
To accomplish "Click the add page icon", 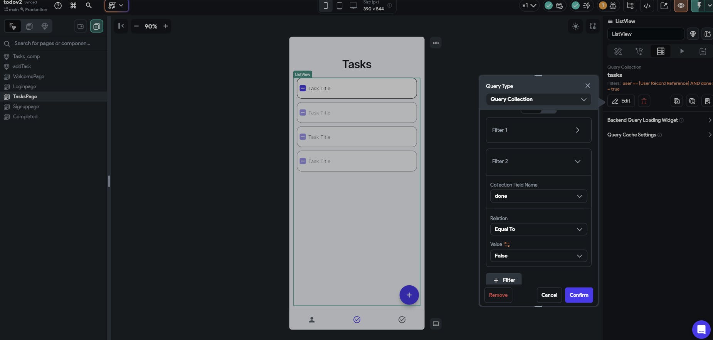I will point(97,26).
